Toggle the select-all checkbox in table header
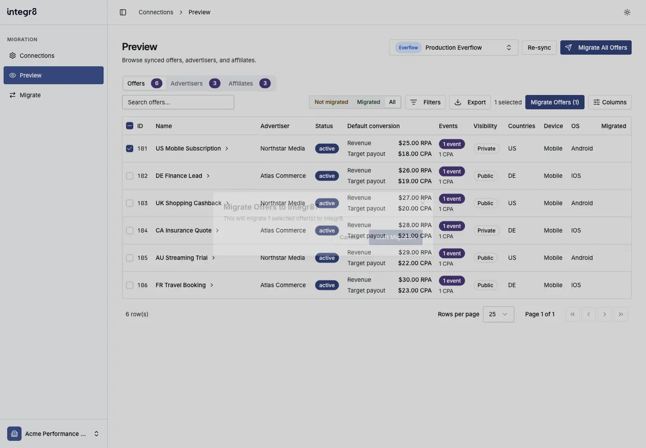 (x=130, y=126)
